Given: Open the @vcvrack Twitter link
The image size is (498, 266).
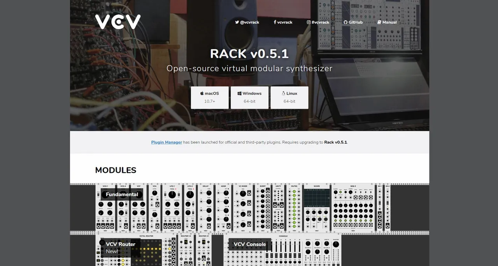Looking at the screenshot, I should [247, 22].
